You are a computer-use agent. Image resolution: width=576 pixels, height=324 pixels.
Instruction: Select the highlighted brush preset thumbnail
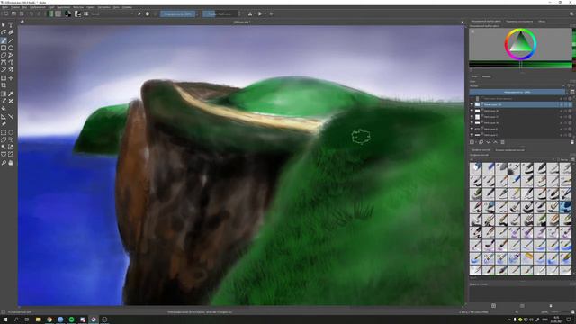pyautogui.click(x=566, y=208)
